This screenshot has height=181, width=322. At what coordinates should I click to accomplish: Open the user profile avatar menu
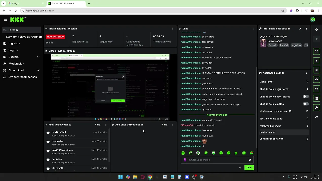click(x=313, y=20)
